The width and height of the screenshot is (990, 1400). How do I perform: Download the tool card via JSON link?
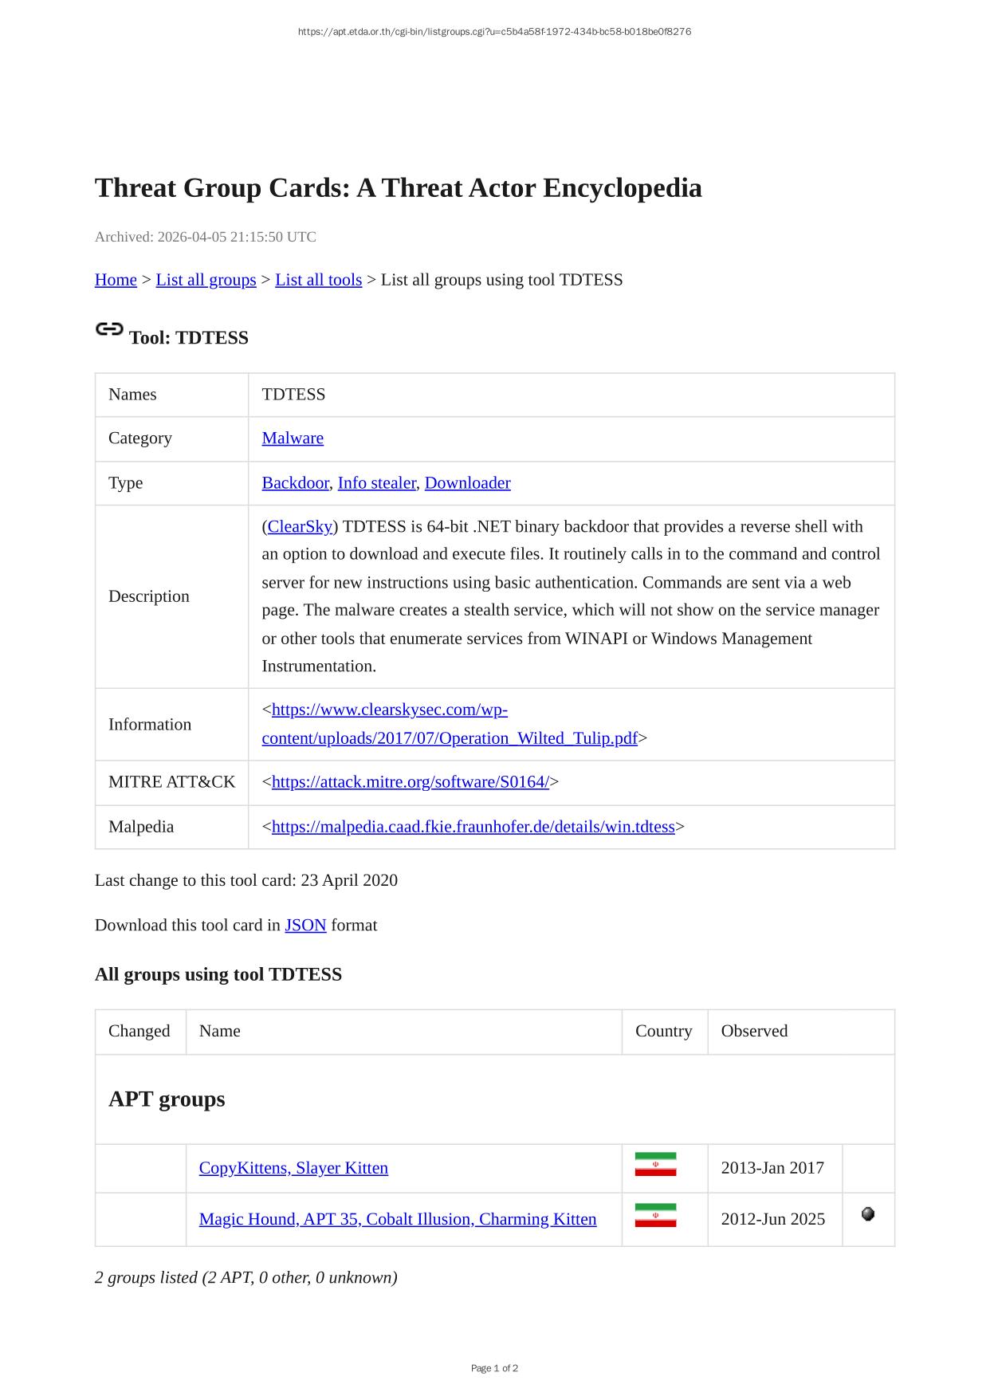click(305, 926)
